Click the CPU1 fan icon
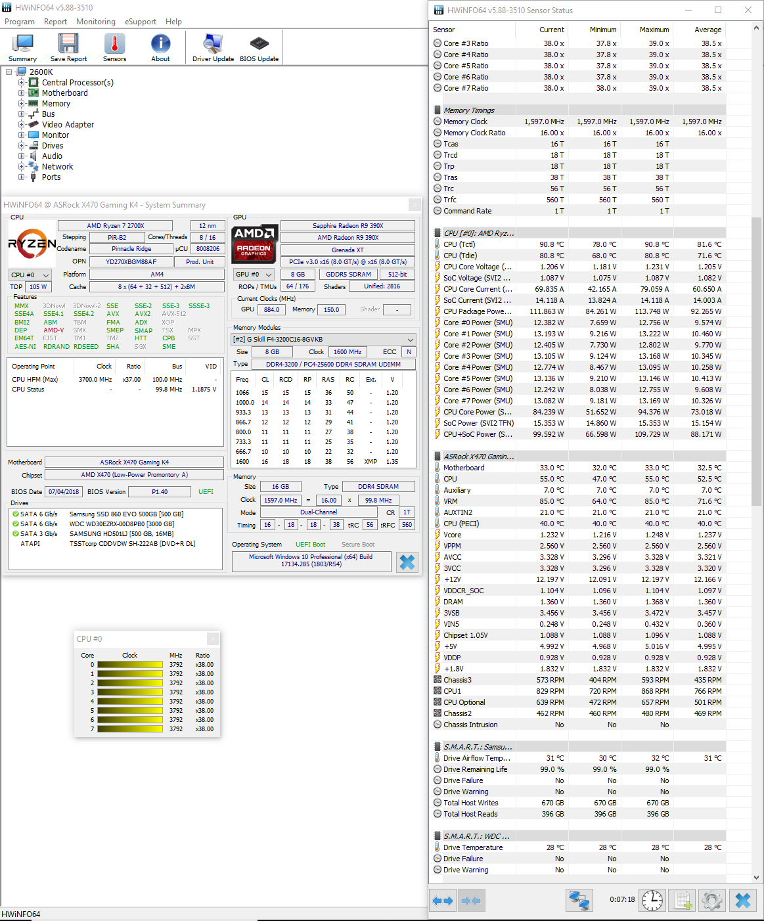Screen dimensions: 764x921 pos(438,691)
